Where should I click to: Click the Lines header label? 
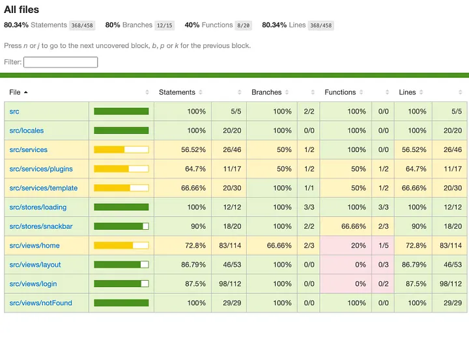pos(407,92)
